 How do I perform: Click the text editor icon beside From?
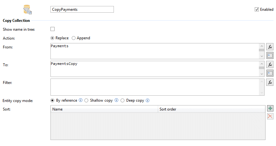point(270,55)
